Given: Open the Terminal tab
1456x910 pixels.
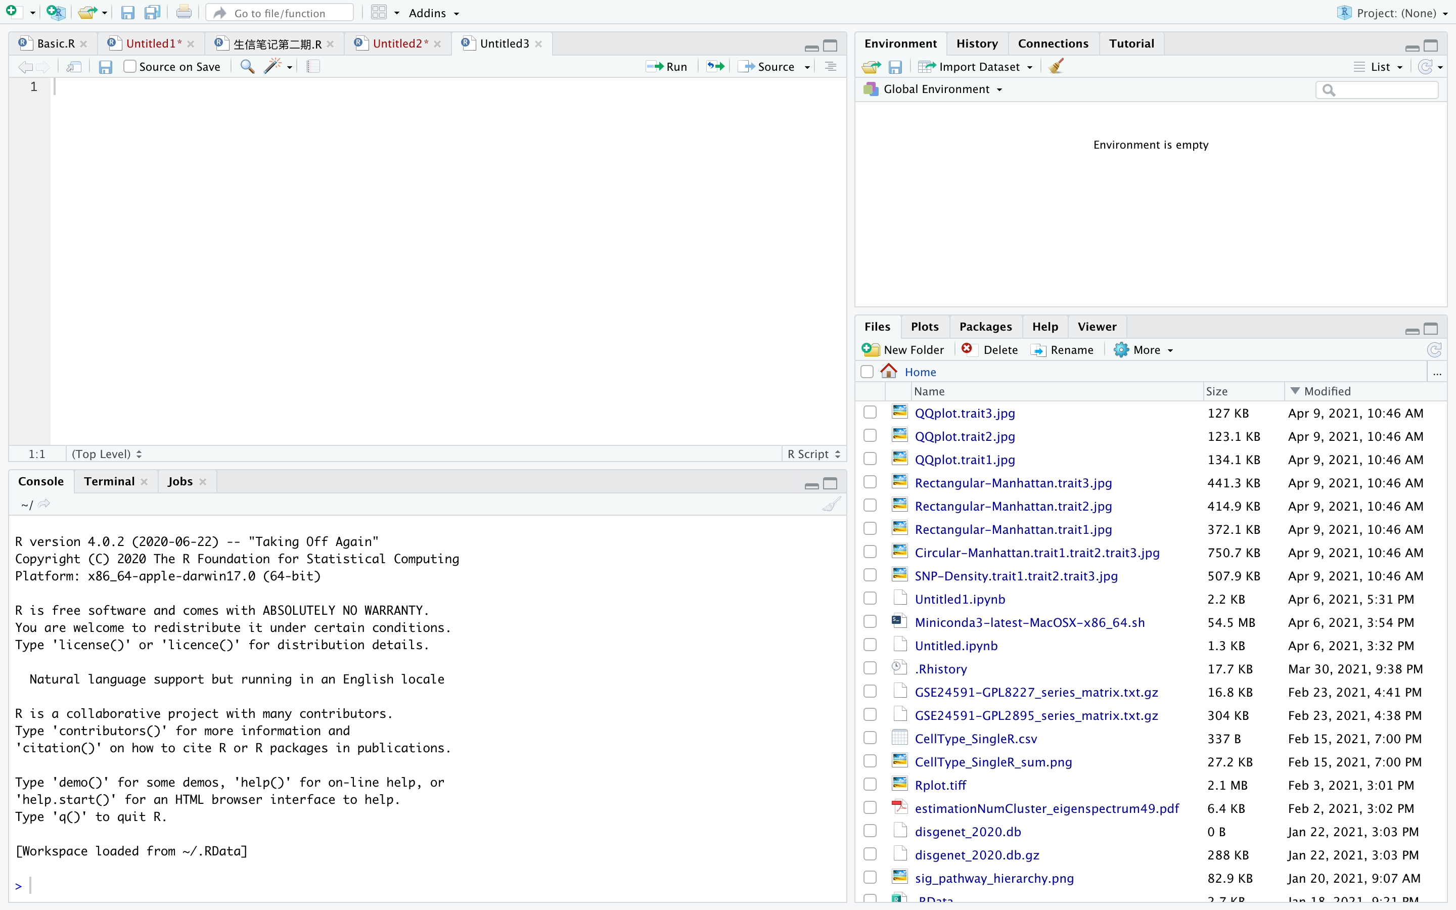Looking at the screenshot, I should [109, 481].
